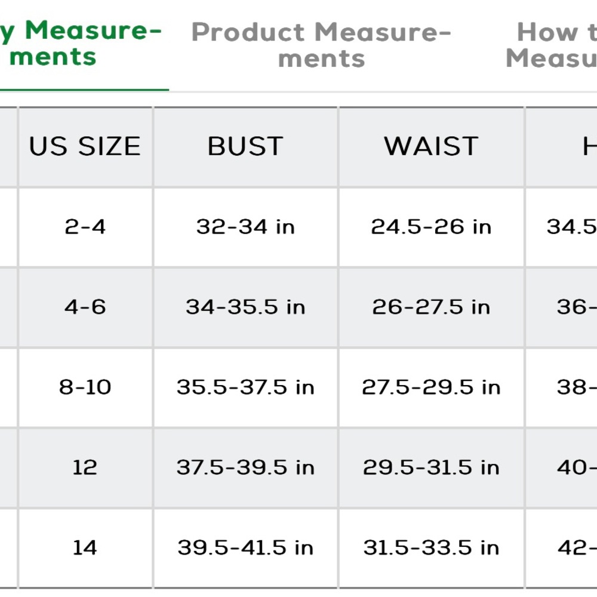Click the 32-34 in bust cell
This screenshot has height=597, width=597.
[245, 227]
